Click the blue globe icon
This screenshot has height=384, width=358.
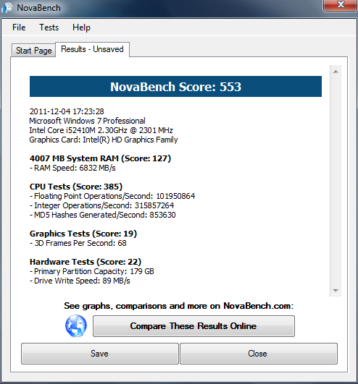[x=76, y=326]
